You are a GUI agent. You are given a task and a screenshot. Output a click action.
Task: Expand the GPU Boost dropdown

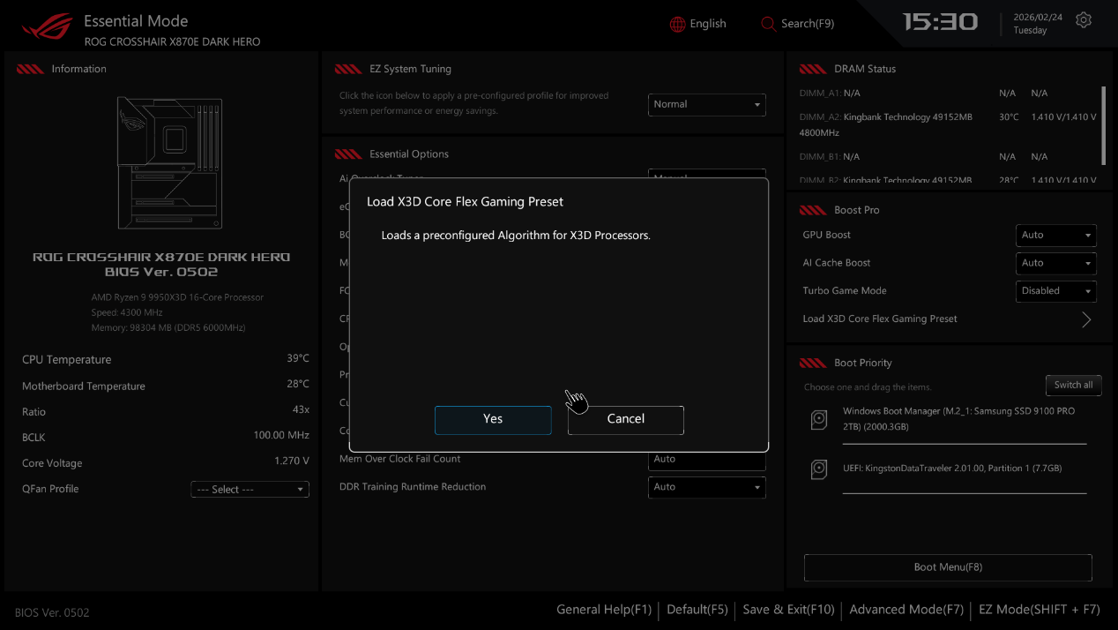coord(1056,236)
